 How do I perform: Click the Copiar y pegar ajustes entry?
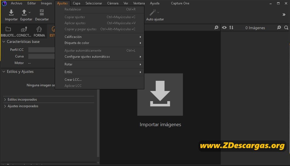(x=100, y=29)
